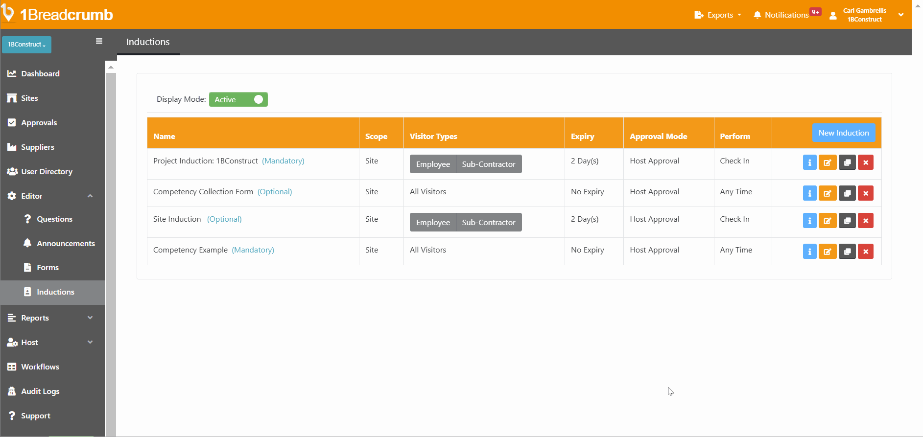The width and height of the screenshot is (923, 437).
Task: Click the hamburger menu icon in sidebar
Action: pos(99,41)
